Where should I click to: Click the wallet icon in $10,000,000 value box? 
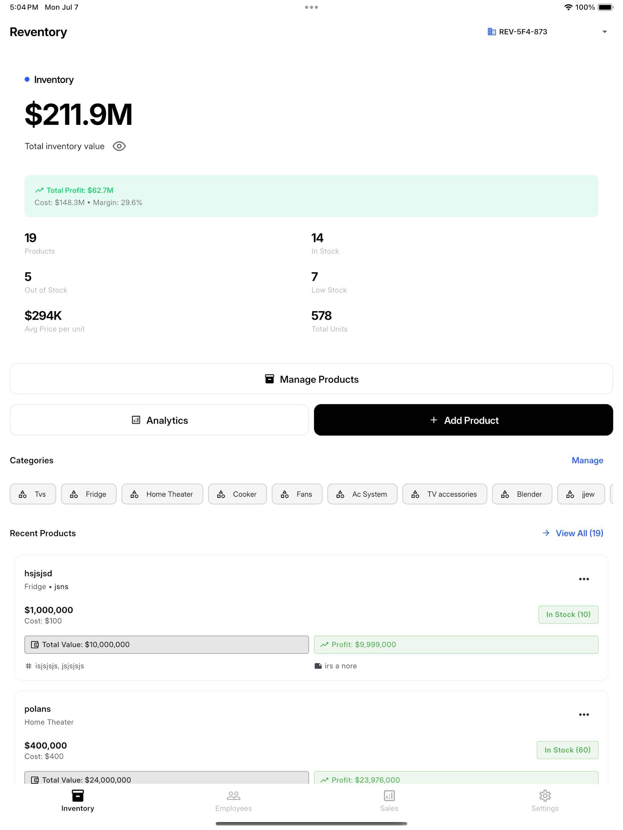(35, 645)
